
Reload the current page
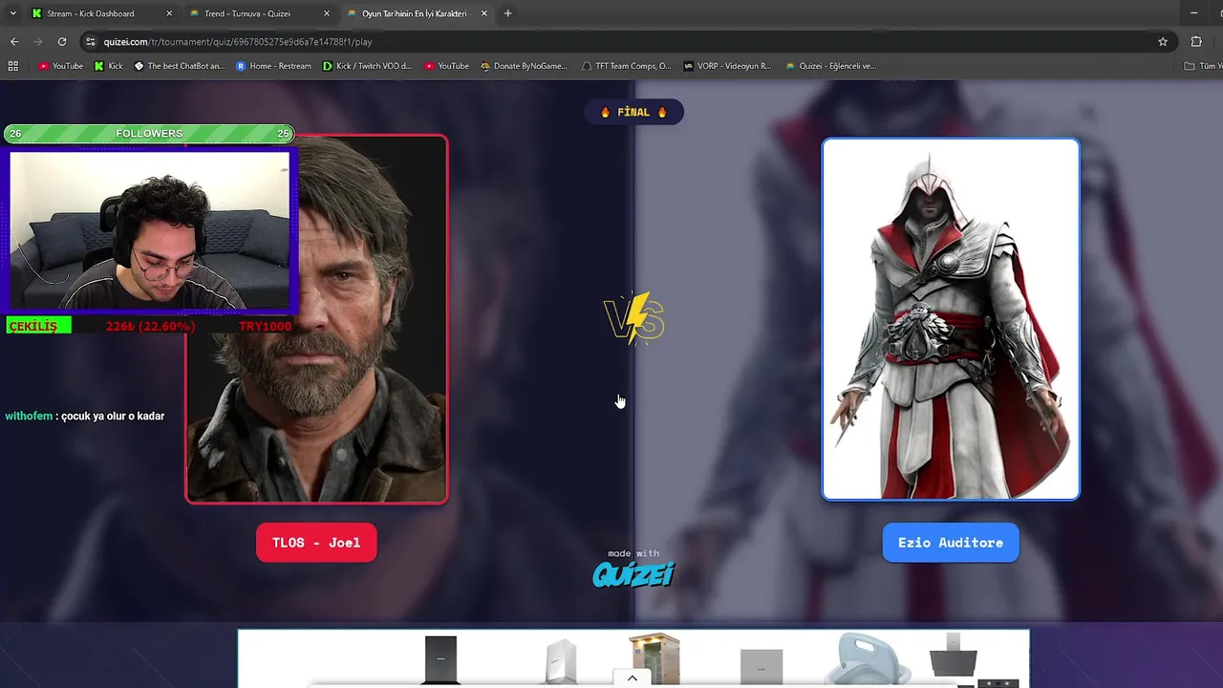[62, 42]
